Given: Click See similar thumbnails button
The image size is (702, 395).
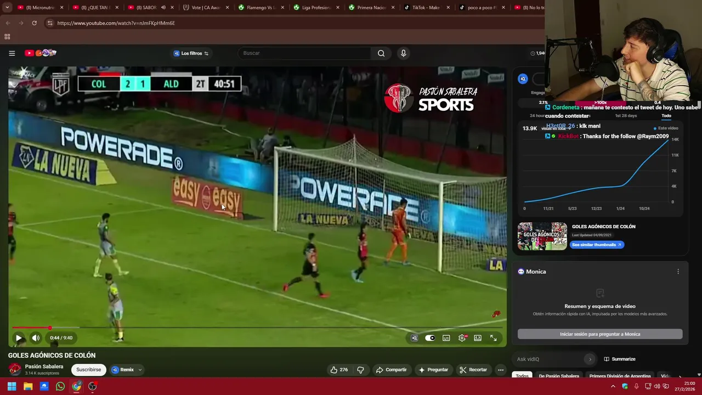Looking at the screenshot, I should point(597,245).
